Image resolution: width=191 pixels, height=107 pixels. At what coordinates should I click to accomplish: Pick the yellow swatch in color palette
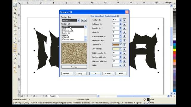click(x=175, y=50)
